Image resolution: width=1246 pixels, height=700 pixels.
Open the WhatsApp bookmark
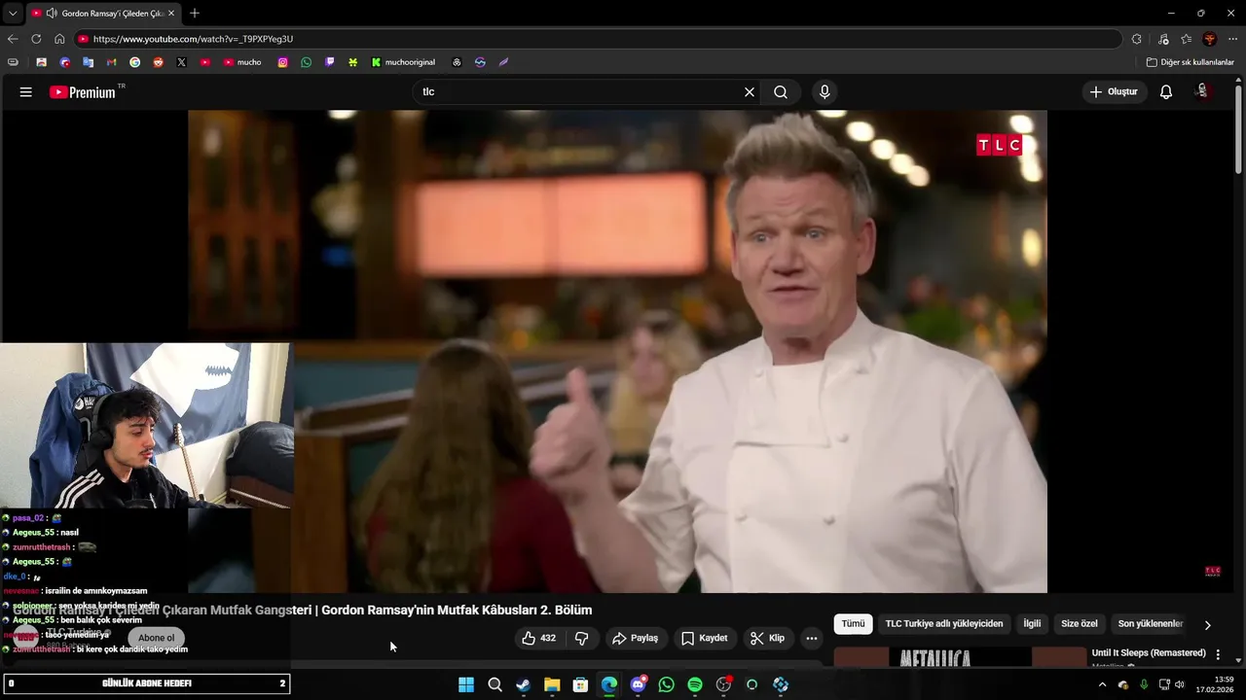pyautogui.click(x=306, y=62)
